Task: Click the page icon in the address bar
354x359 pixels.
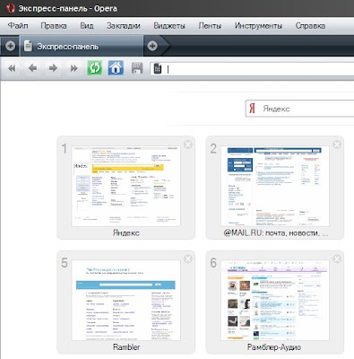Action: [158, 69]
